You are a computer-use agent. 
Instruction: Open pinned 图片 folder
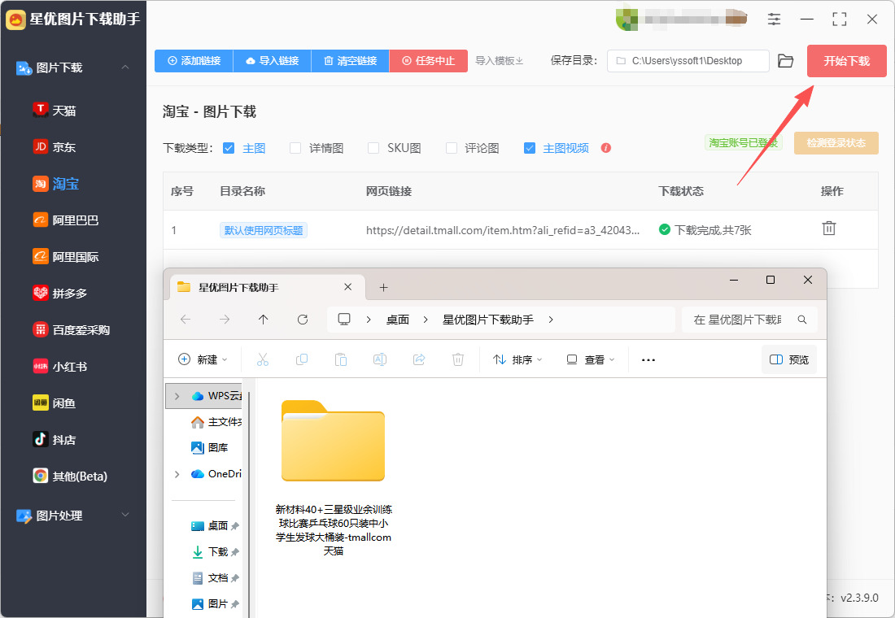click(x=215, y=603)
